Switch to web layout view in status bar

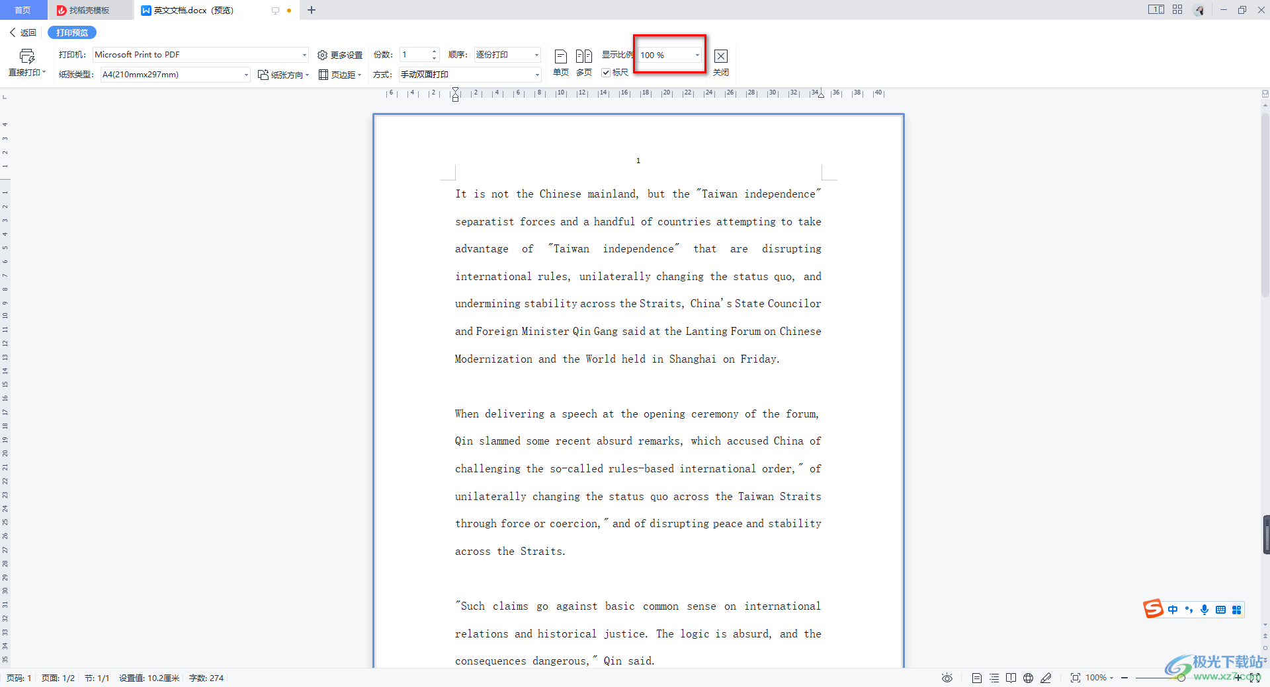(1028, 678)
